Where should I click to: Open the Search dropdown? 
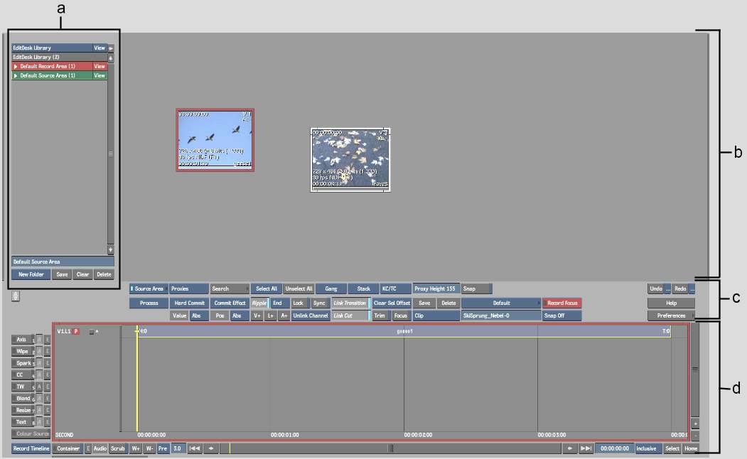pyautogui.click(x=230, y=288)
